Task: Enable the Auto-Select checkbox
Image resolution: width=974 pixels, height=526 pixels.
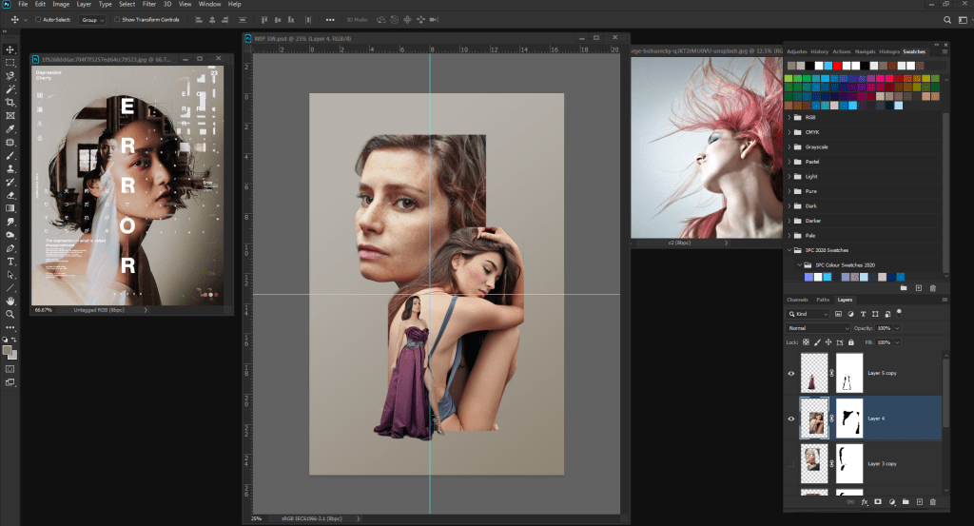Action: (38, 19)
